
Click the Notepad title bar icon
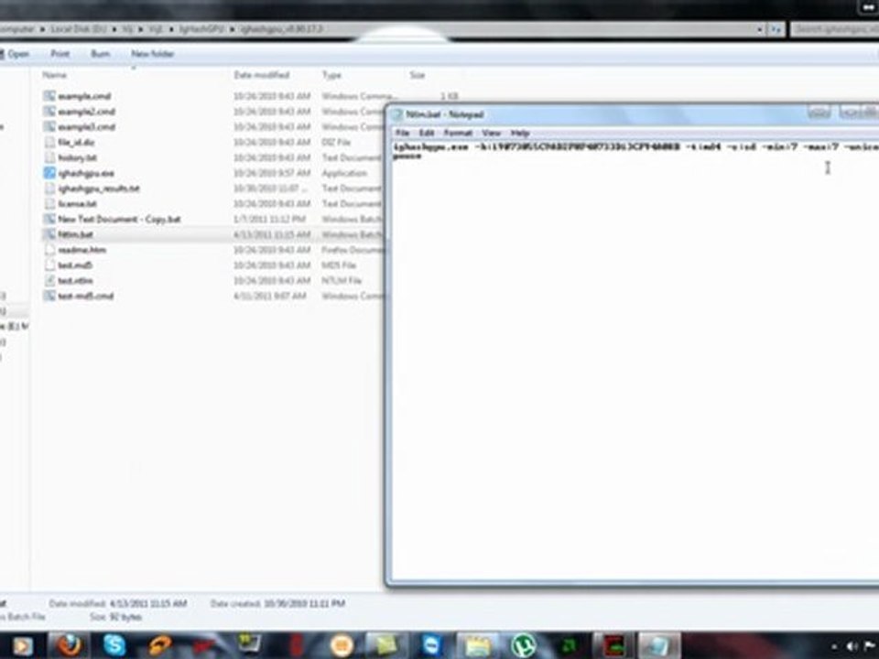pos(397,114)
